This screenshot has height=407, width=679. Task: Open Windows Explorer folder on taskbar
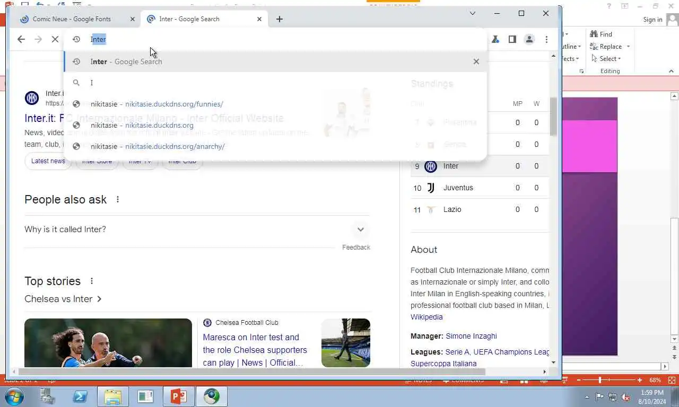click(113, 396)
